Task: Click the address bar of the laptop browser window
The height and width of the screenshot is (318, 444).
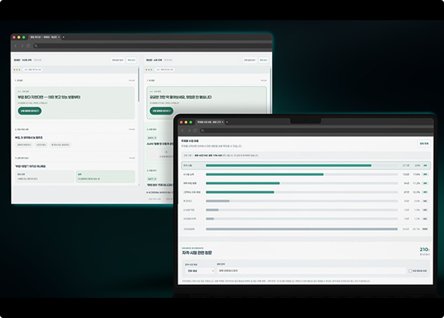Action: [x=316, y=131]
